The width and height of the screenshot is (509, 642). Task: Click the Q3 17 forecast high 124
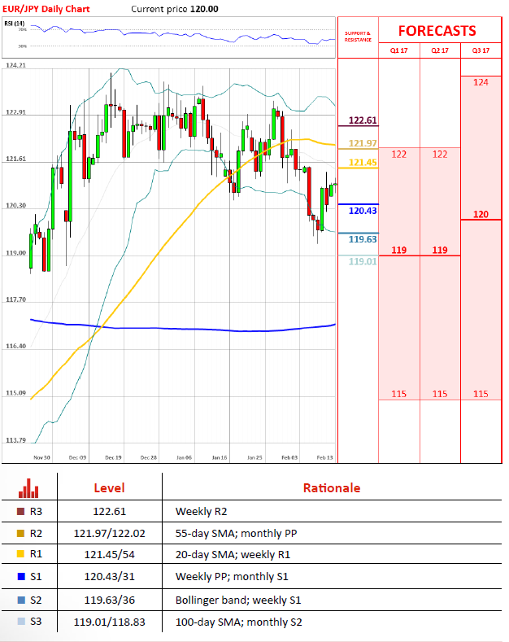pyautogui.click(x=481, y=82)
